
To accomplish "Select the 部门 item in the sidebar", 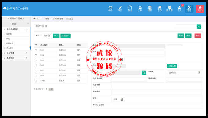I will 10,43.
